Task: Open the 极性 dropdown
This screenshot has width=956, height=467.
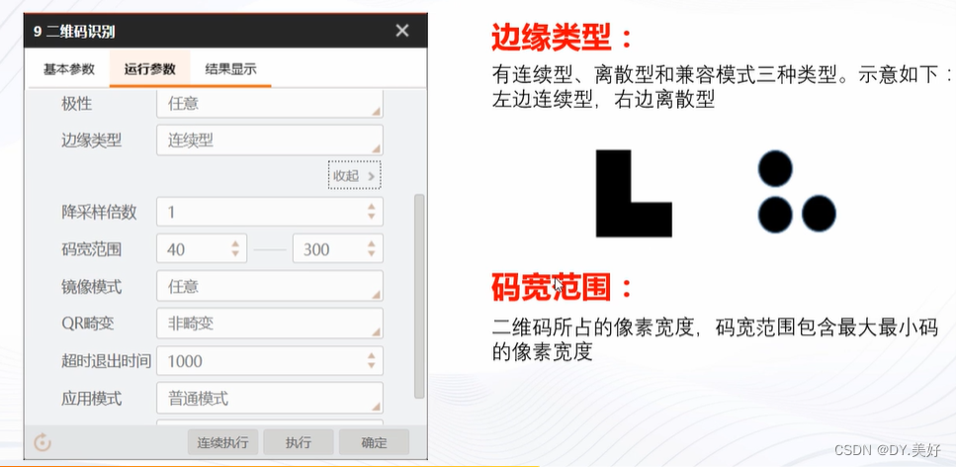Action: [x=270, y=104]
